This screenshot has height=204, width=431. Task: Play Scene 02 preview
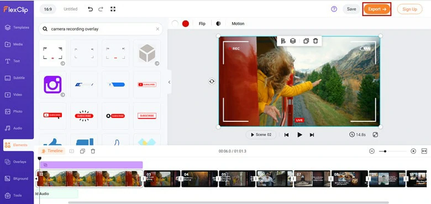[261, 135]
